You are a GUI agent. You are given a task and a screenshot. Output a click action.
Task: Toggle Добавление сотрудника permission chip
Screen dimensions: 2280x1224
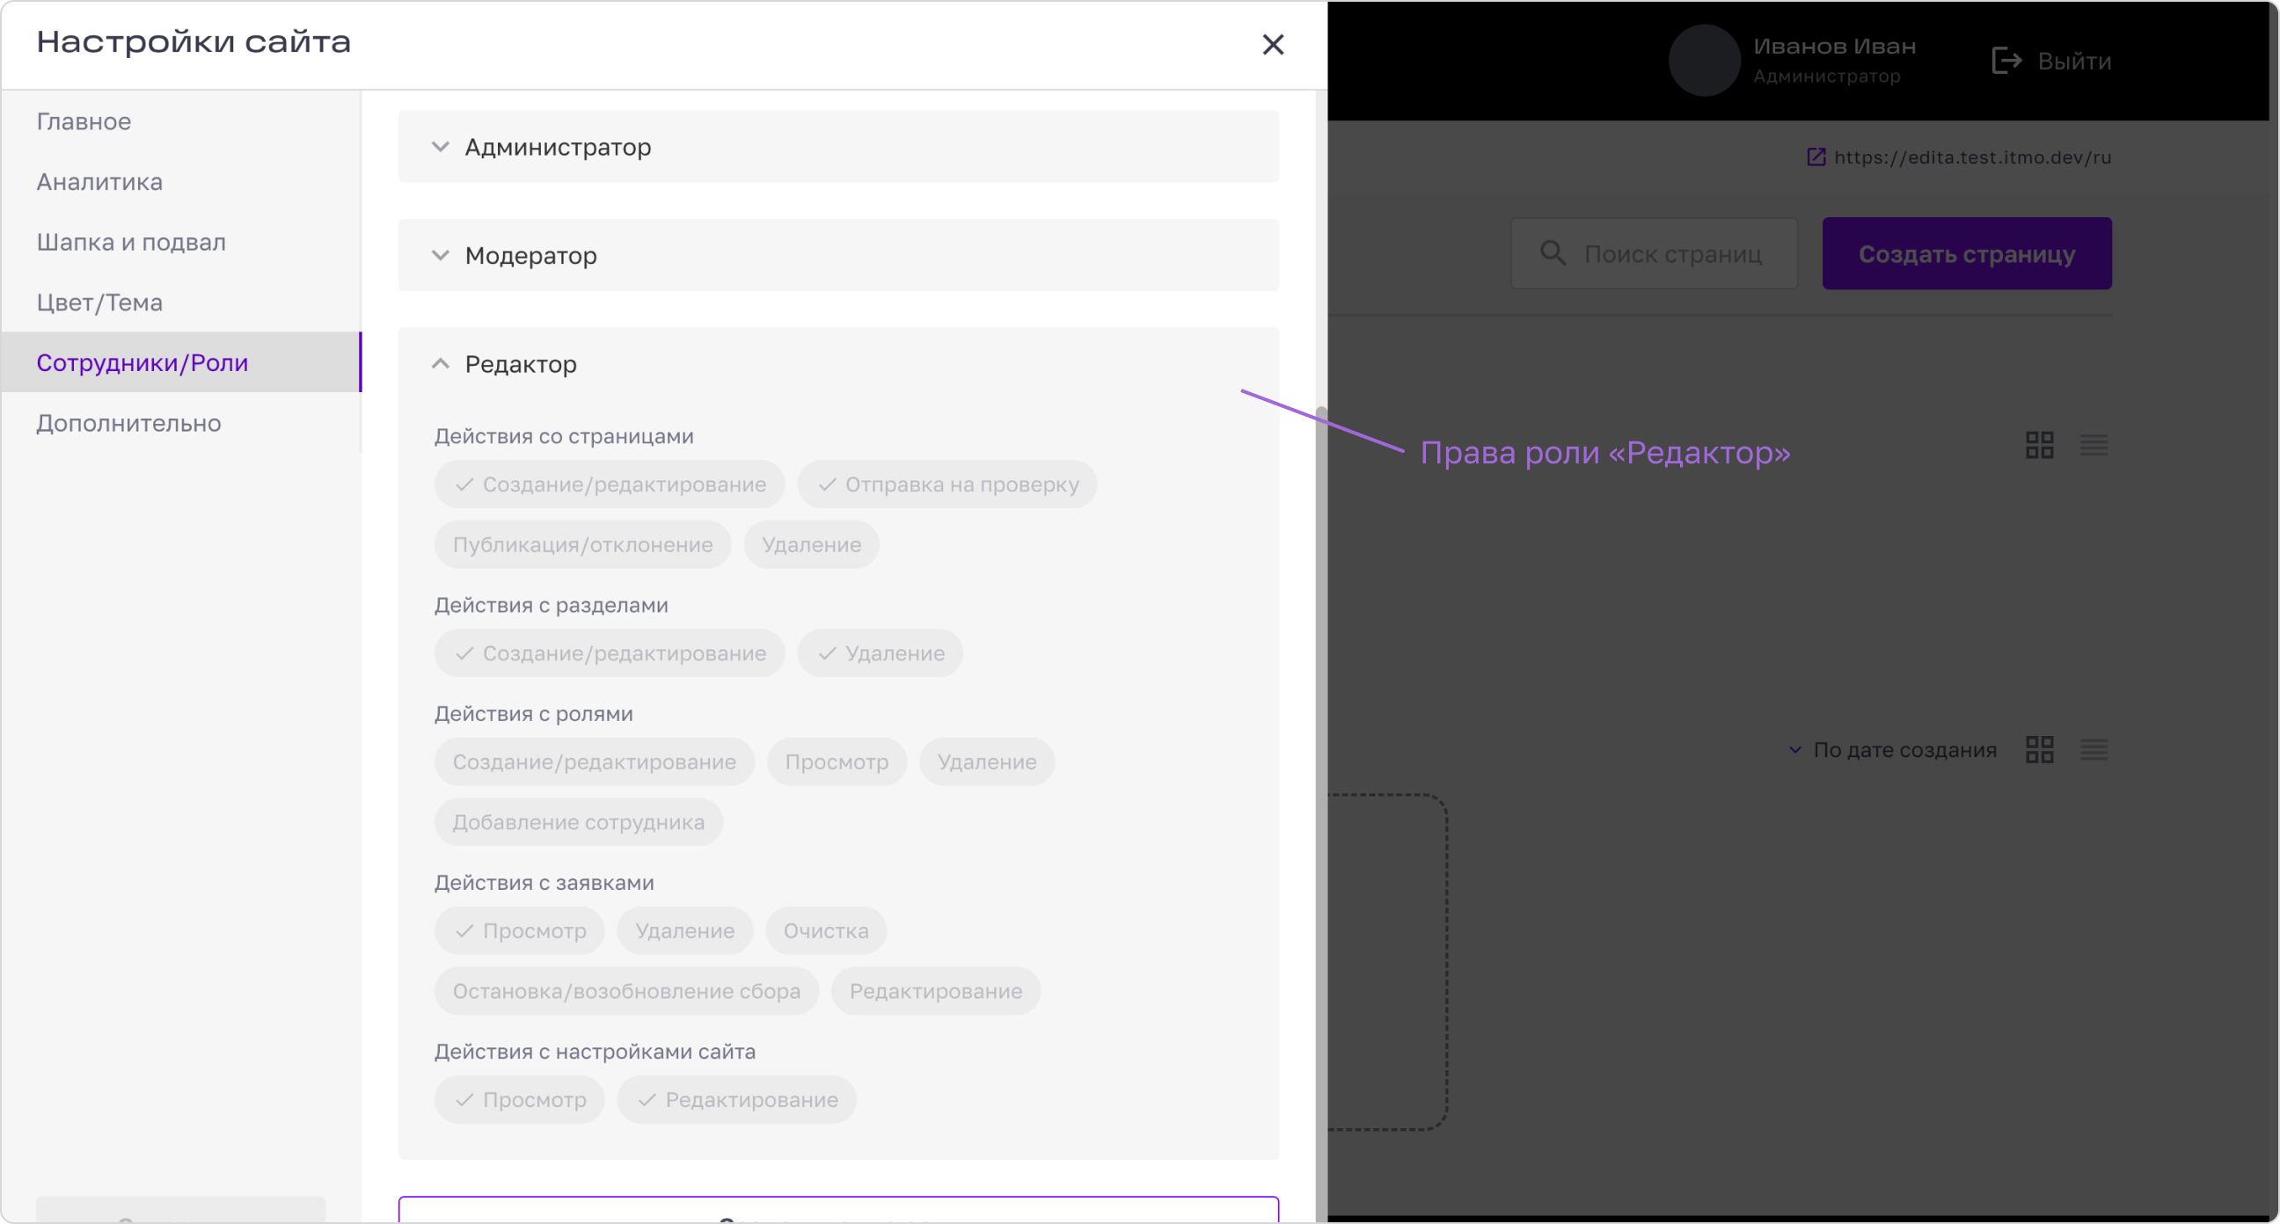coord(578,822)
